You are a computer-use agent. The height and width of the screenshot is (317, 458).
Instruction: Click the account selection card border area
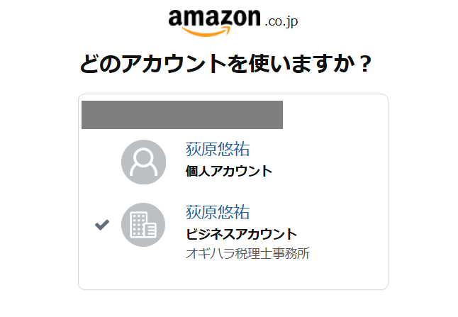pyautogui.click(x=389, y=191)
